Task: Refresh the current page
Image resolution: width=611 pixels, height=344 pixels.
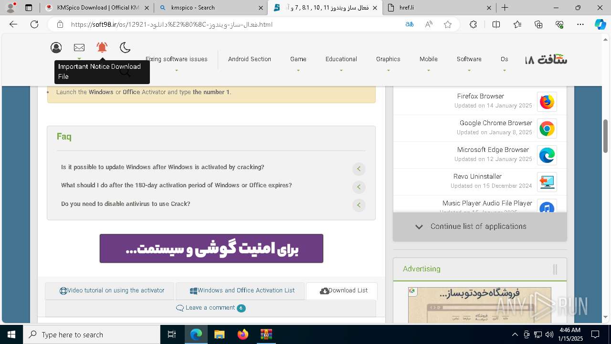Action: tap(34, 24)
